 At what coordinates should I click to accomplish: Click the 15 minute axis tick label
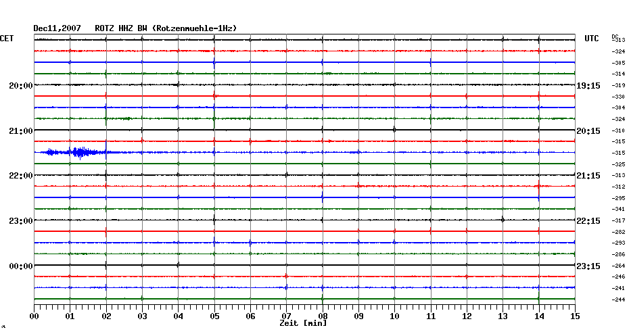pyautogui.click(x=575, y=316)
